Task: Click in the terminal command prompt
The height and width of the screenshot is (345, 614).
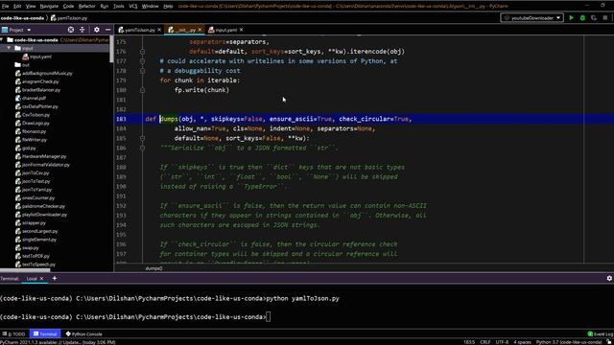Action: click(x=268, y=317)
